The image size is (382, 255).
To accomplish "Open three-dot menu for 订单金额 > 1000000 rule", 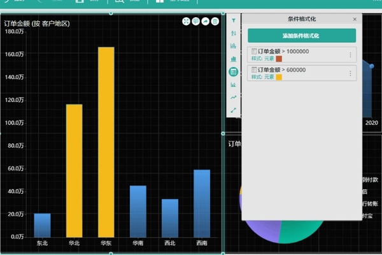I will click(350, 55).
